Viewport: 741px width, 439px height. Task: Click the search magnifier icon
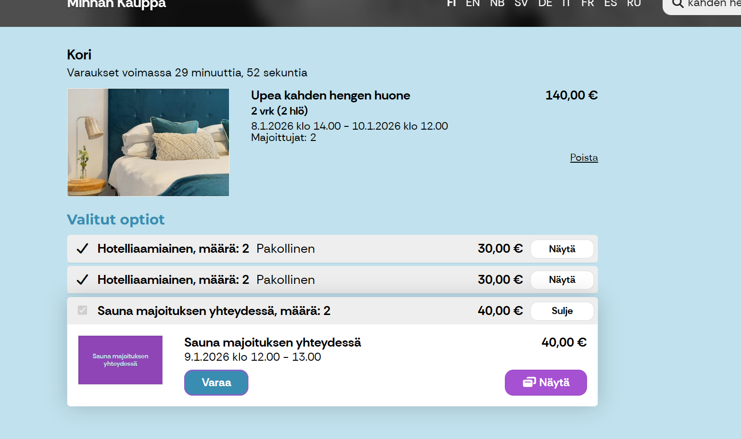point(678,4)
